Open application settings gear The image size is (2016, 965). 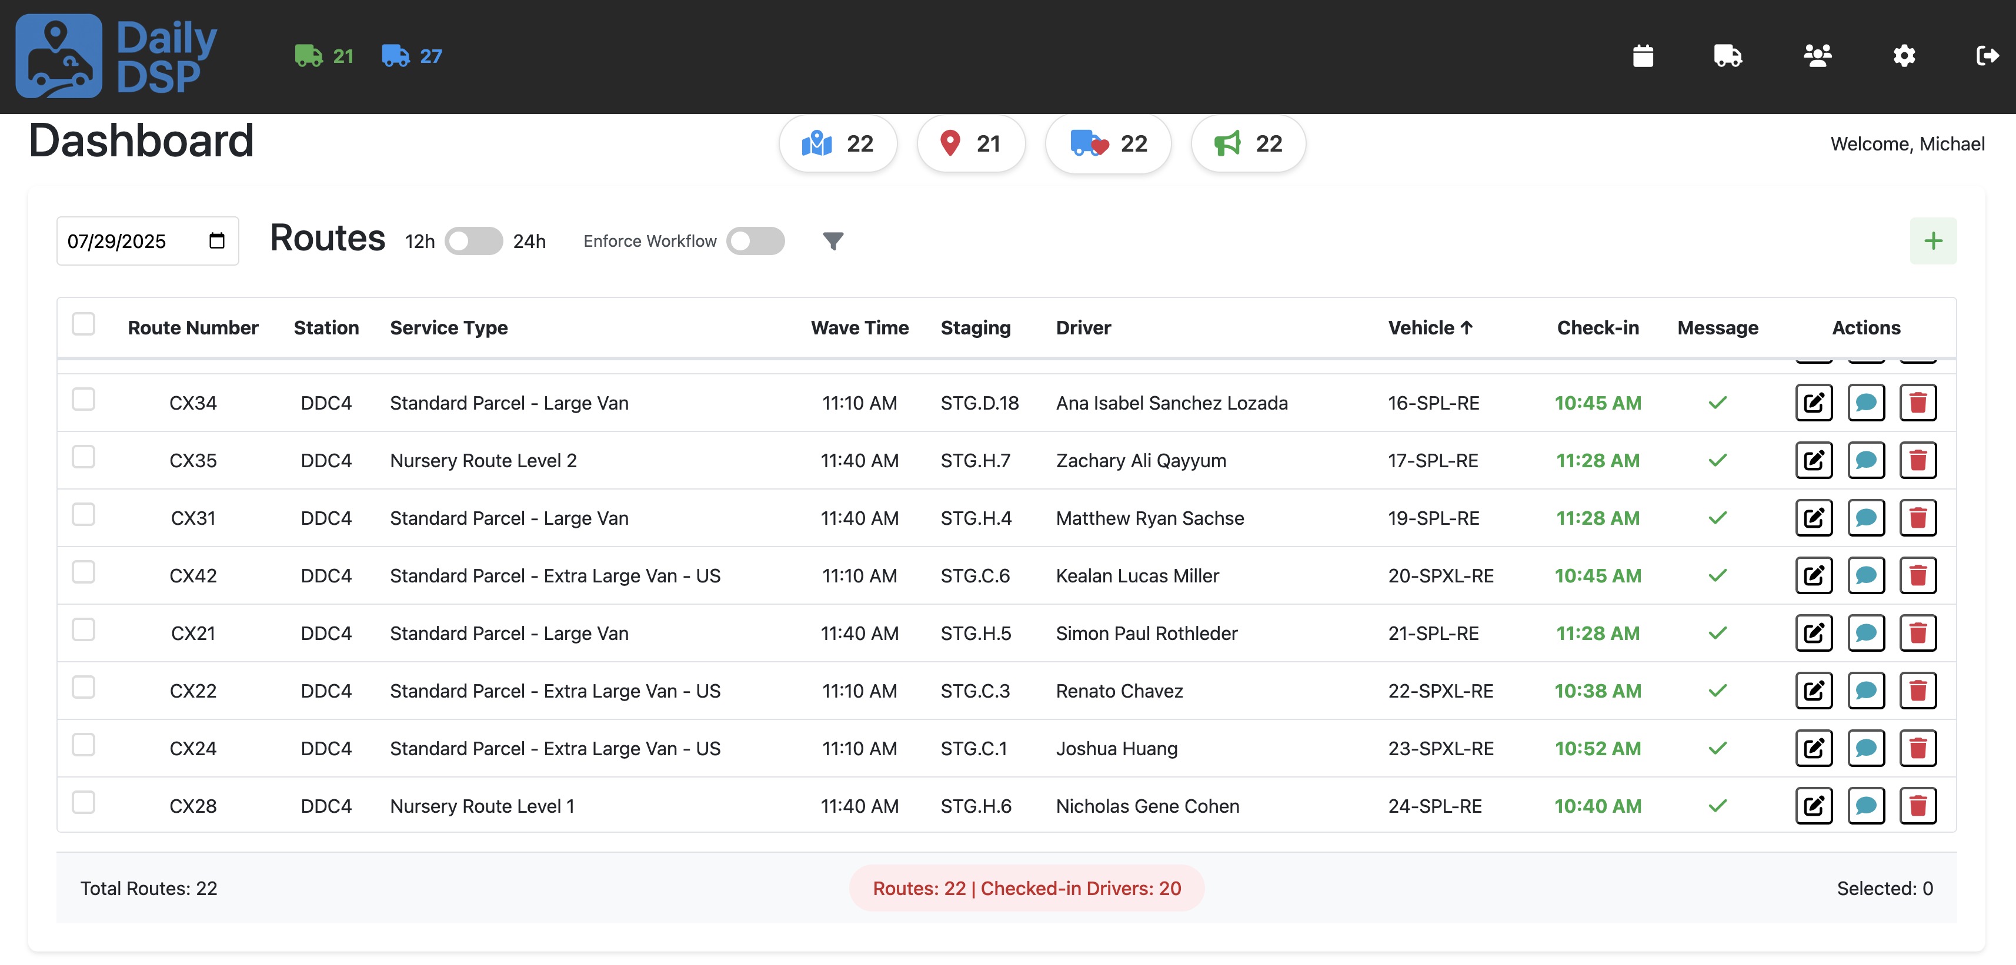tap(1904, 55)
